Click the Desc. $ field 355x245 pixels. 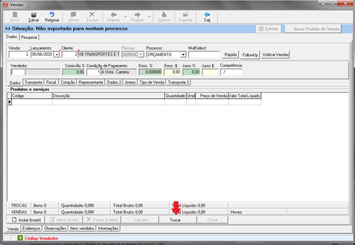[x=173, y=72]
